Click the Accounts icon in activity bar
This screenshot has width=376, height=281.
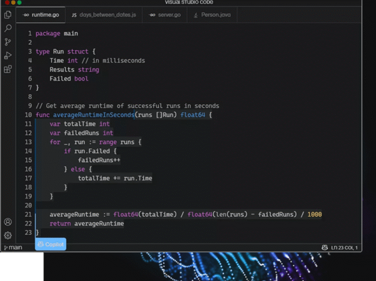click(x=8, y=222)
